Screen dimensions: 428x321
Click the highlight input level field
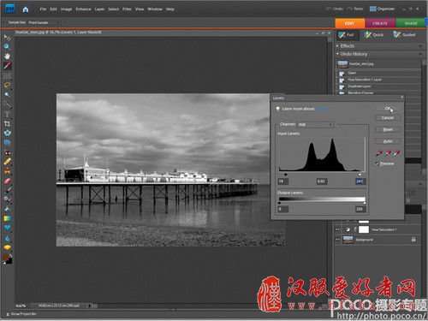pos(360,181)
